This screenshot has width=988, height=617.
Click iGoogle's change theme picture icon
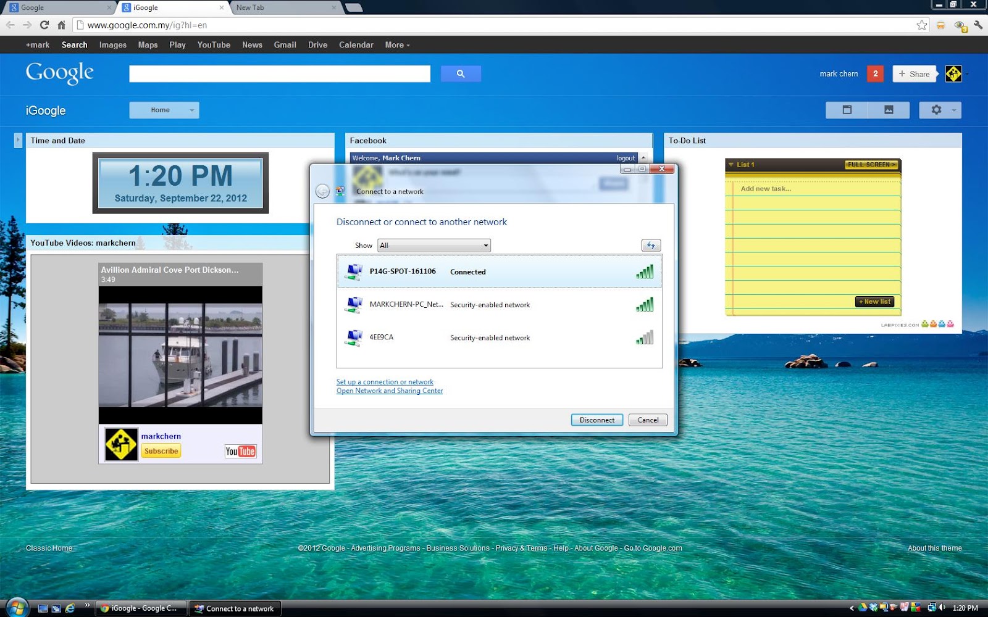(x=889, y=110)
